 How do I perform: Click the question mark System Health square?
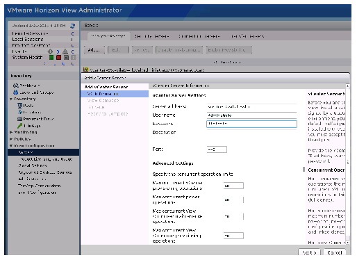(73, 57)
